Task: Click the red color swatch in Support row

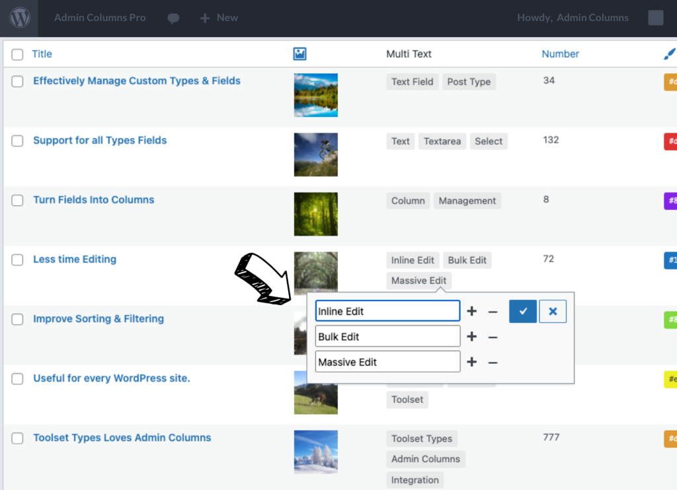Action: tap(670, 141)
